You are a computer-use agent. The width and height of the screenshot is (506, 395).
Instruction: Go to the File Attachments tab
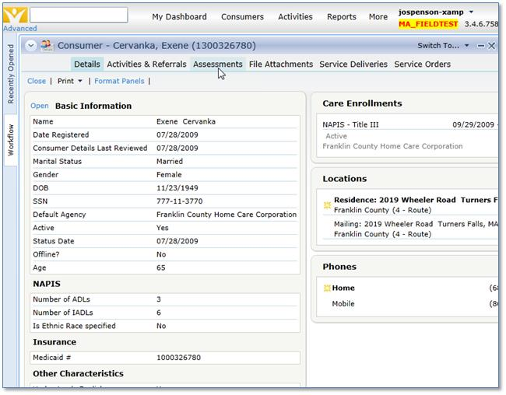click(x=281, y=65)
